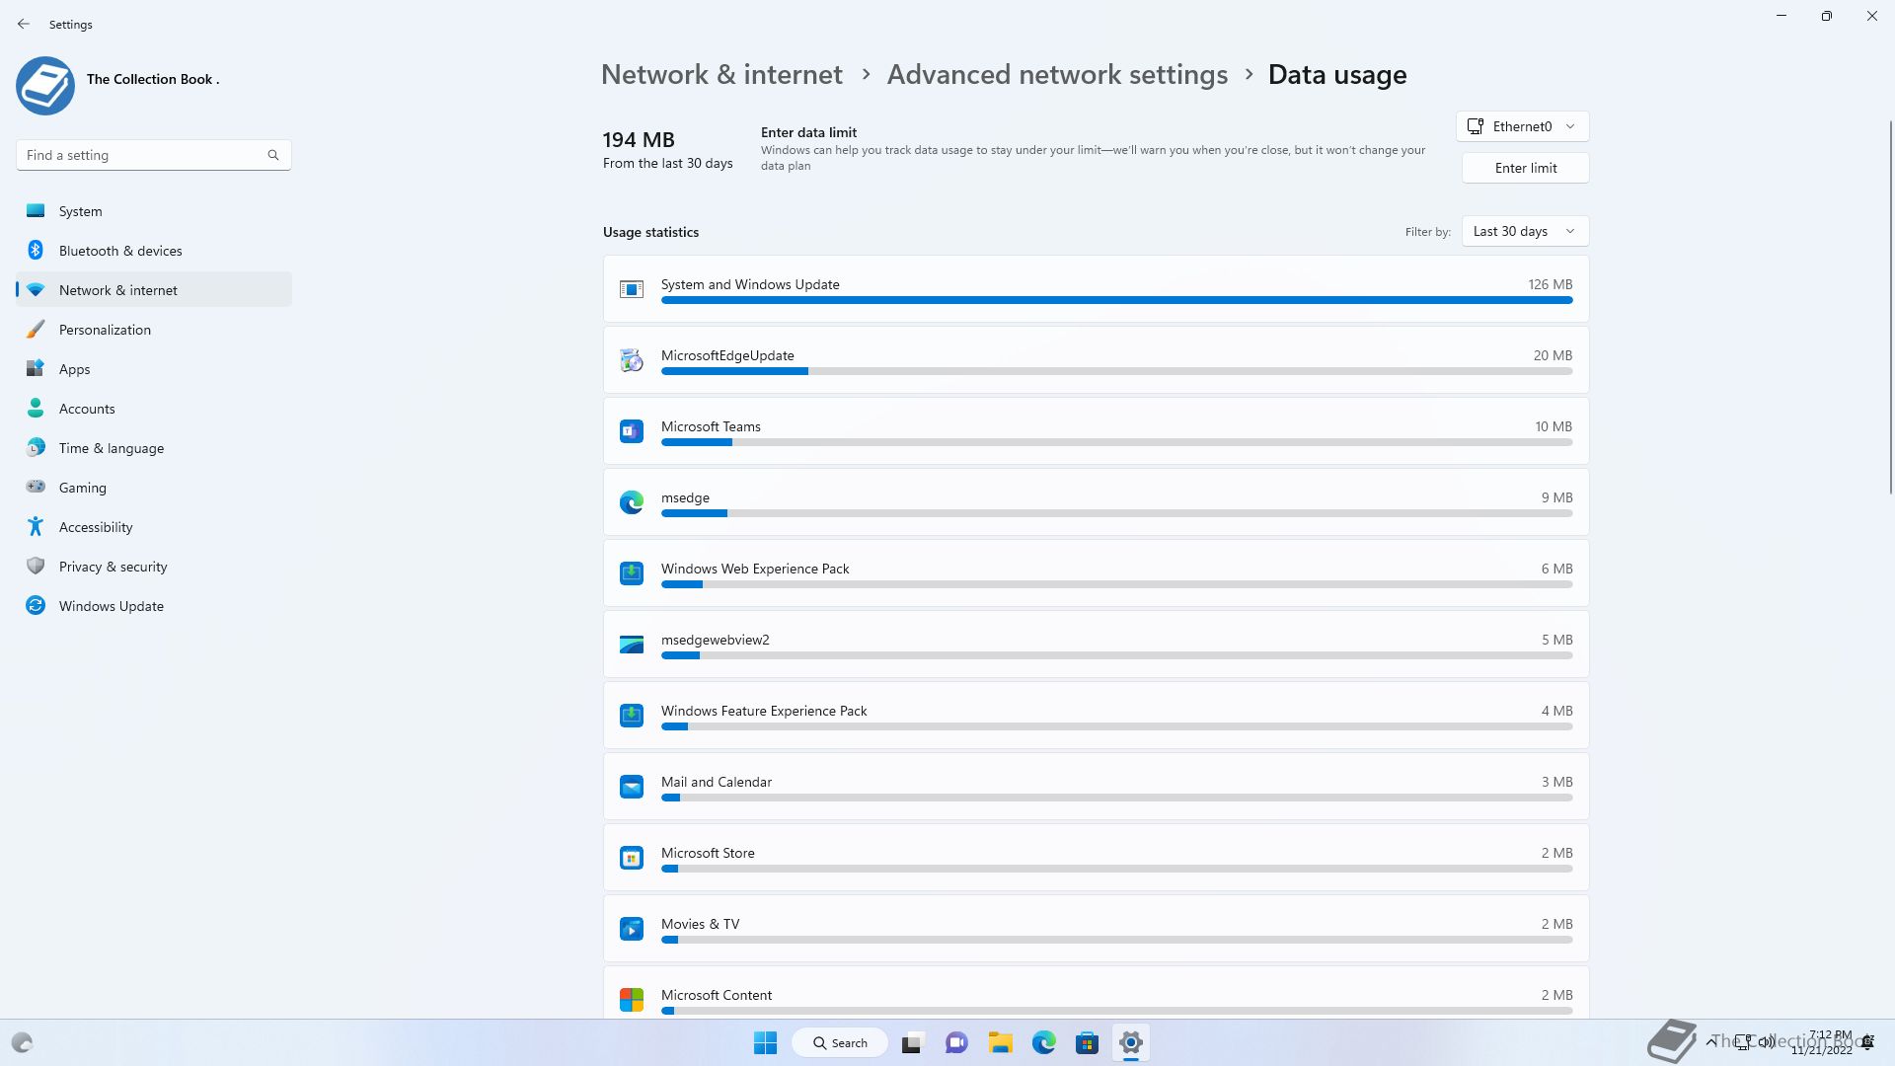The width and height of the screenshot is (1895, 1066).
Task: Click the 20 MB usage value
Action: point(1553,355)
